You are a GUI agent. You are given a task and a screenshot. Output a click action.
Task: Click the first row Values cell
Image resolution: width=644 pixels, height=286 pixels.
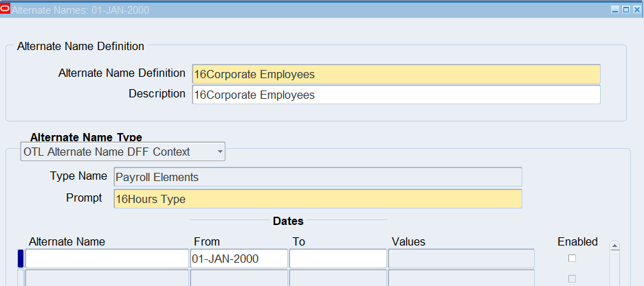pos(461,259)
